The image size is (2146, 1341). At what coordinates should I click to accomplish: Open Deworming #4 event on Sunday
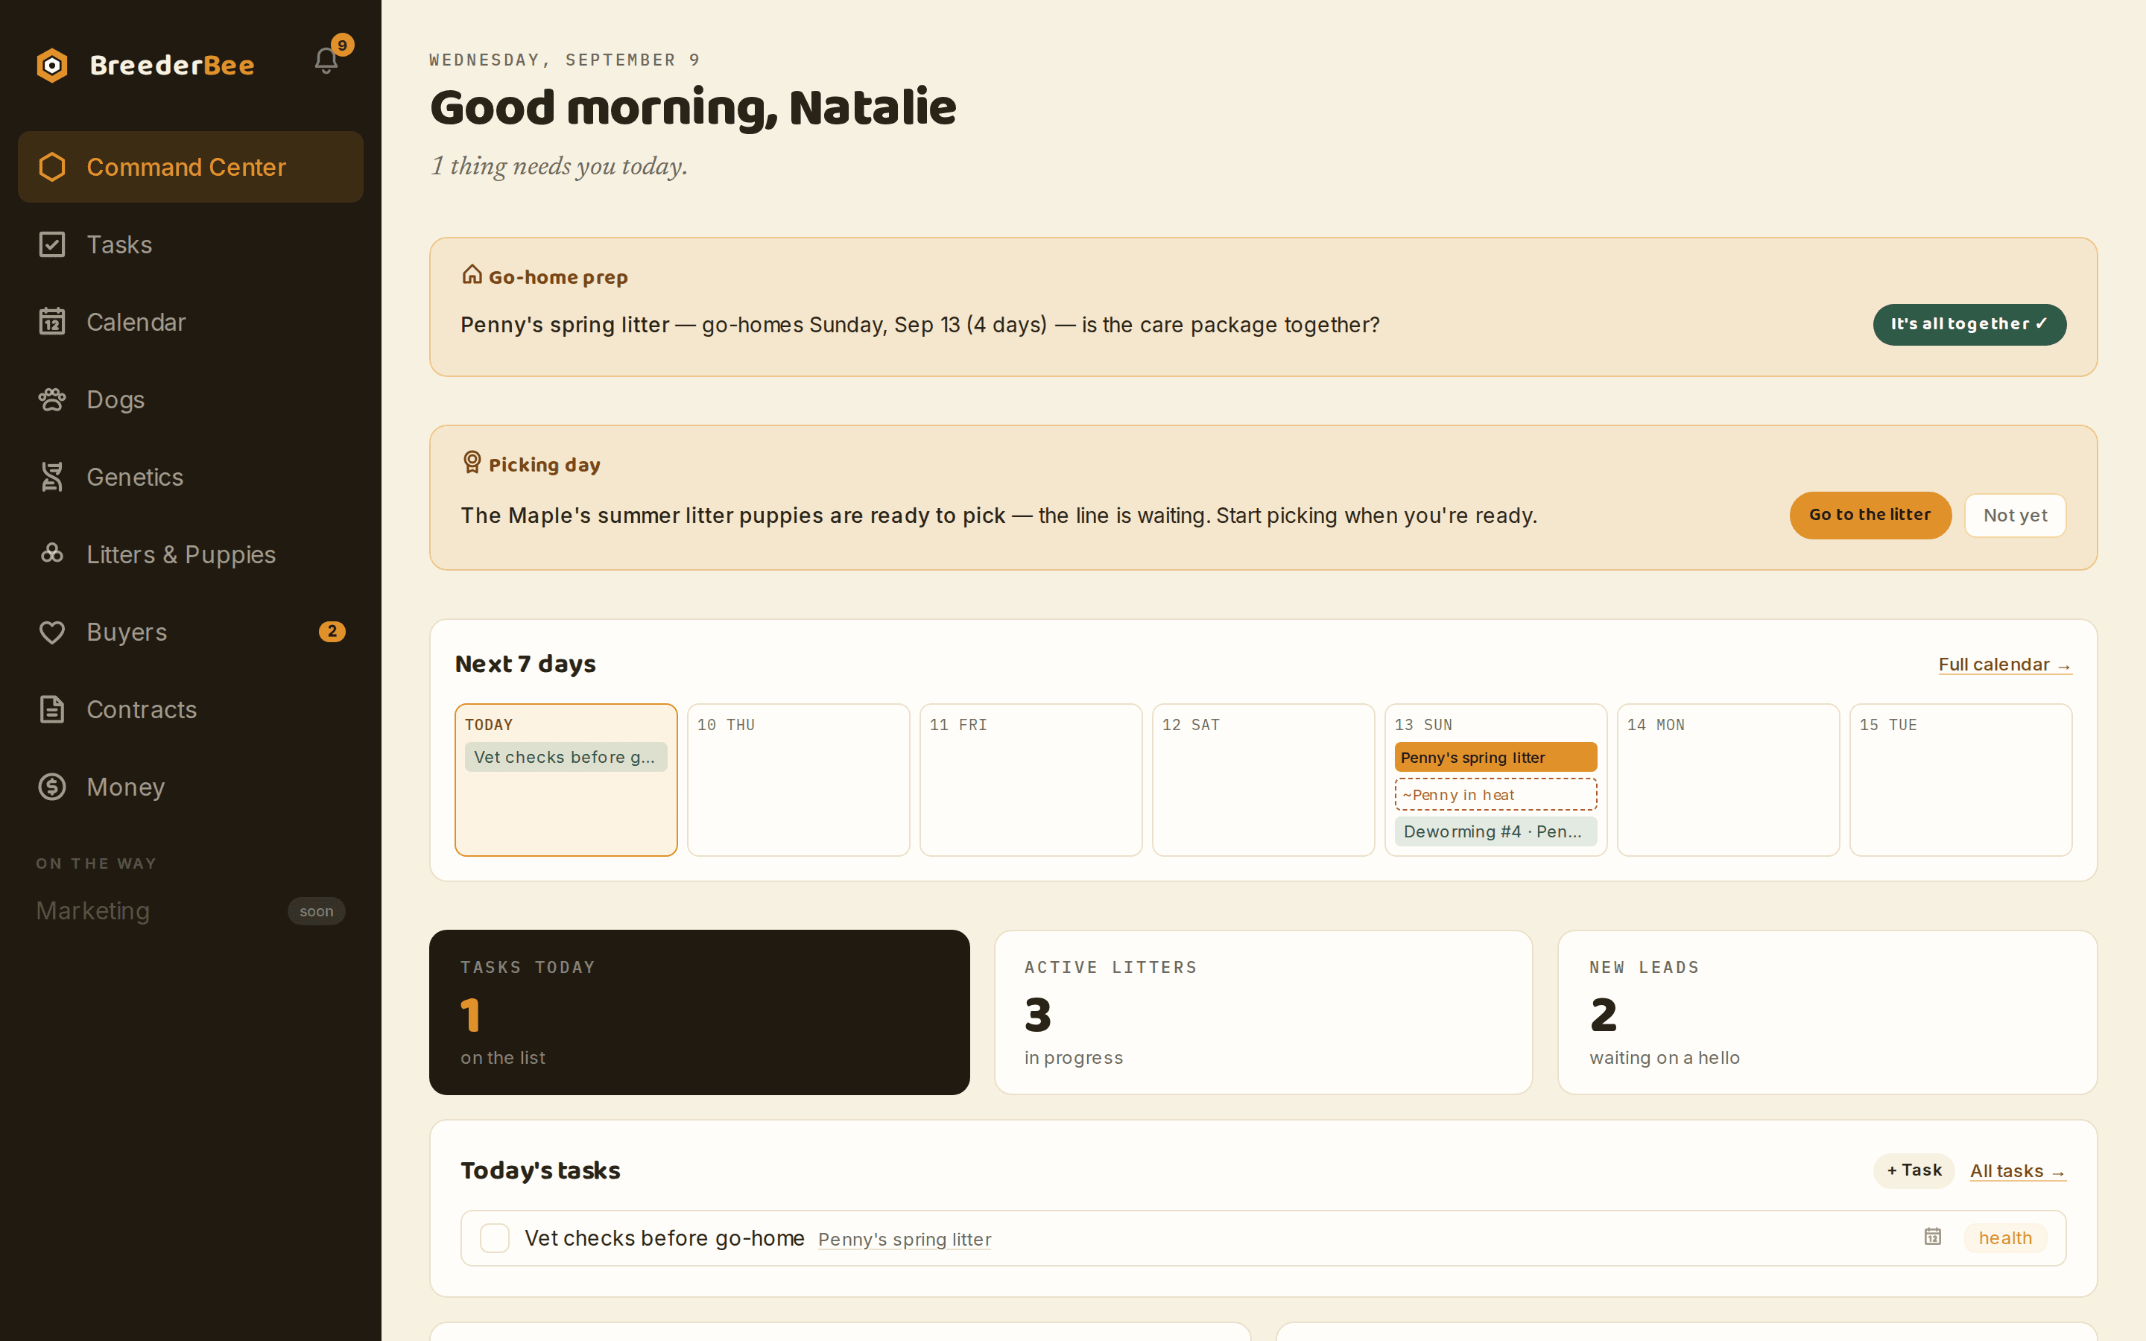1496,832
